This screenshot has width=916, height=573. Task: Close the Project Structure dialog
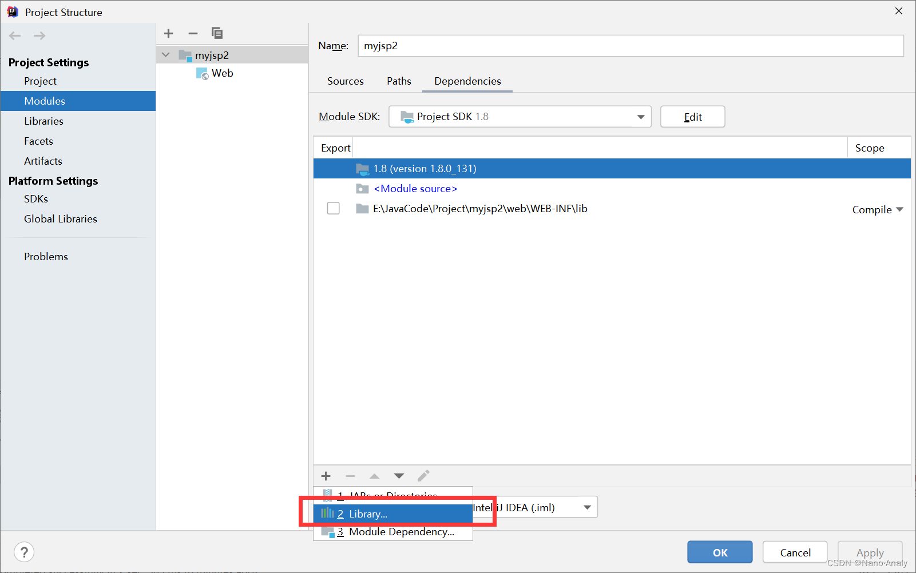pos(899,11)
